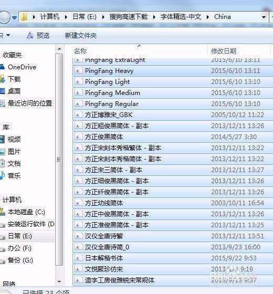Expand the breadcrumb arrow before 计算机
This screenshot has width=273, height=294.
click(34, 17)
